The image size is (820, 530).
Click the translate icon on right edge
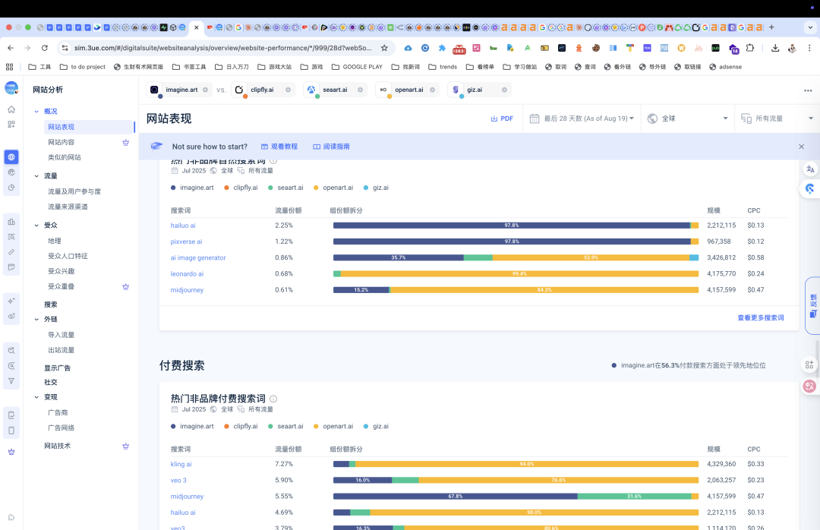click(810, 169)
